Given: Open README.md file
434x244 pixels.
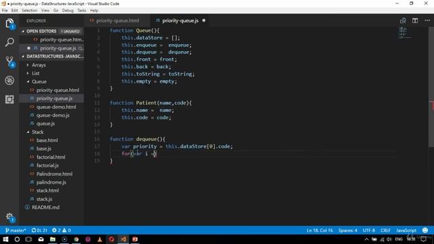Looking at the screenshot, I should tap(45, 207).
